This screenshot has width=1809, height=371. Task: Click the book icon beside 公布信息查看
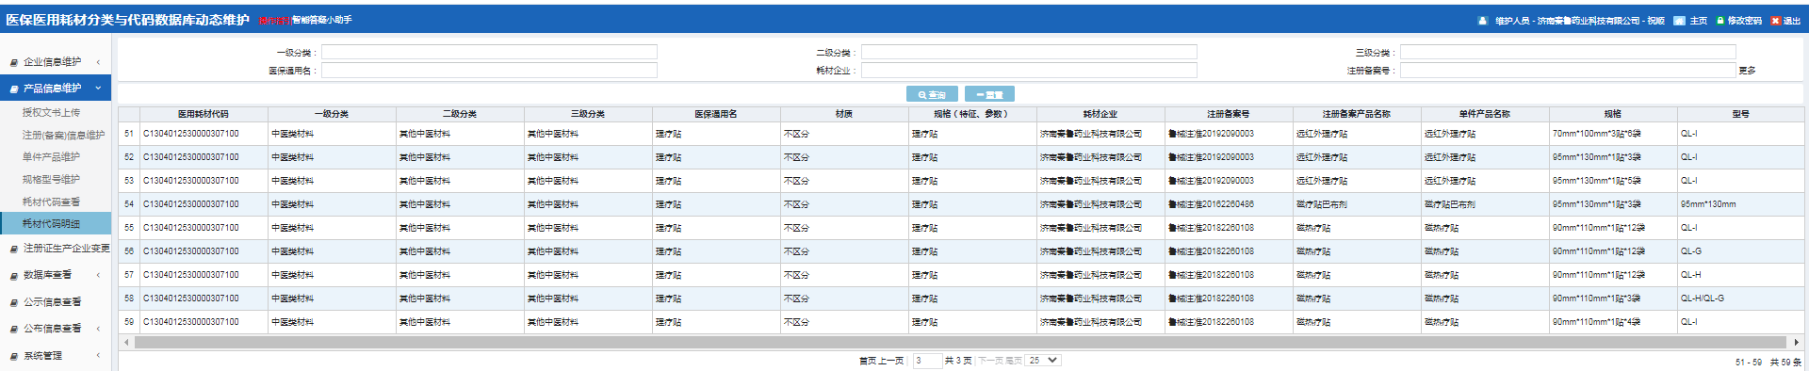[x=14, y=330]
